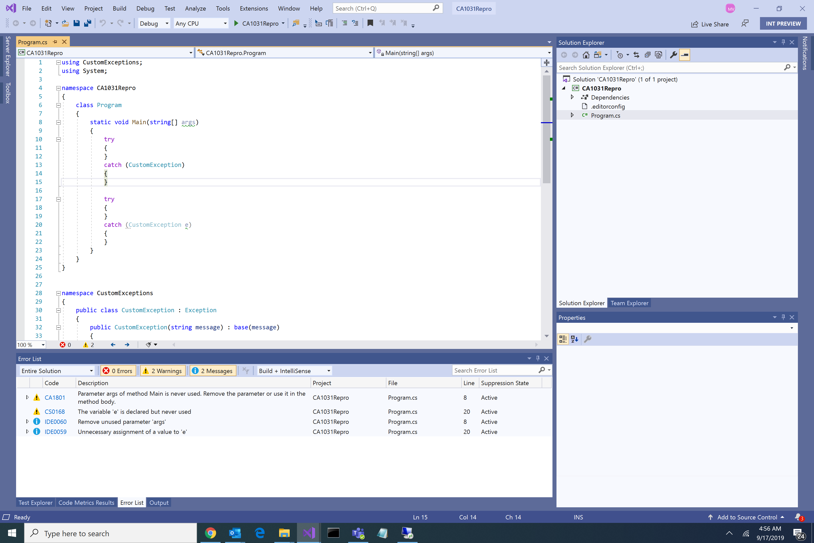814x543 pixels.
Task: Toggle the Error List filter-clear button
Action: 246,371
